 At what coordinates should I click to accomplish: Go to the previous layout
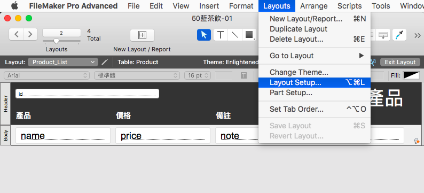click(x=17, y=34)
